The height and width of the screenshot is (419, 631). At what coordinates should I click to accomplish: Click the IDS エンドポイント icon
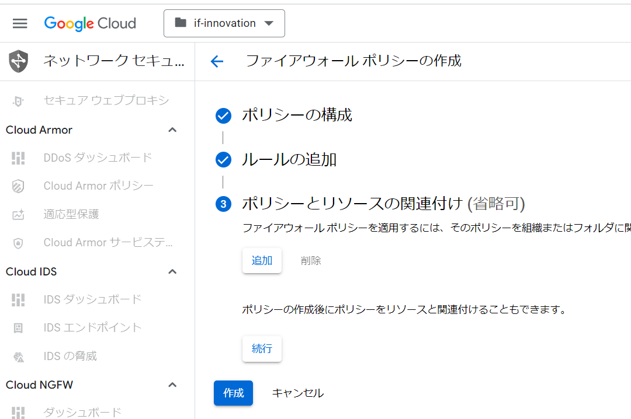[19, 328]
